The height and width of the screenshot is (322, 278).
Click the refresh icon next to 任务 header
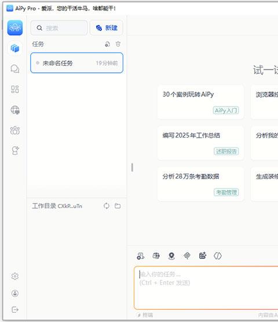point(107,44)
